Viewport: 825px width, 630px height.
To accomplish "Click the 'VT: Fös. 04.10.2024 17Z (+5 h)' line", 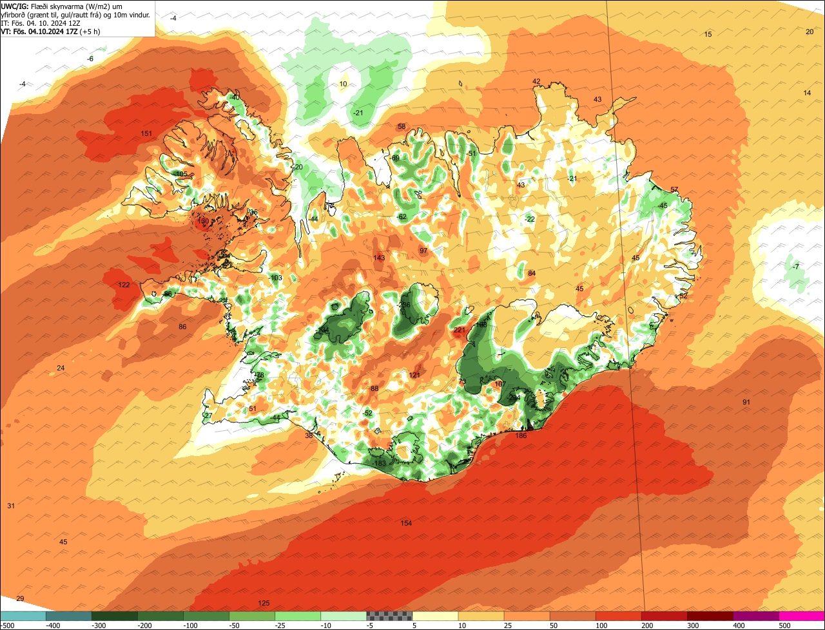I will 50,31.
